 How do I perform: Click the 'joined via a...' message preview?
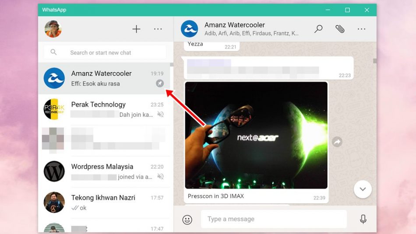click(135, 177)
